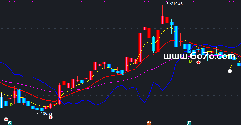The height and width of the screenshot is (125, 241).
Task: Select the 219.45 high price label
Action: click(177, 4)
